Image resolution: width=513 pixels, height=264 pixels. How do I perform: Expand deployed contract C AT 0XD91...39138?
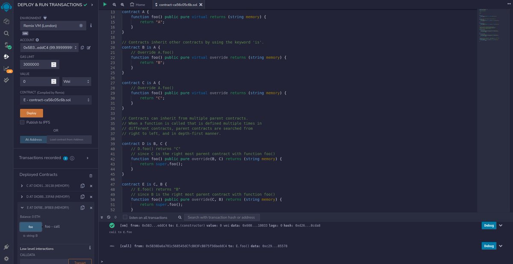point(22,186)
